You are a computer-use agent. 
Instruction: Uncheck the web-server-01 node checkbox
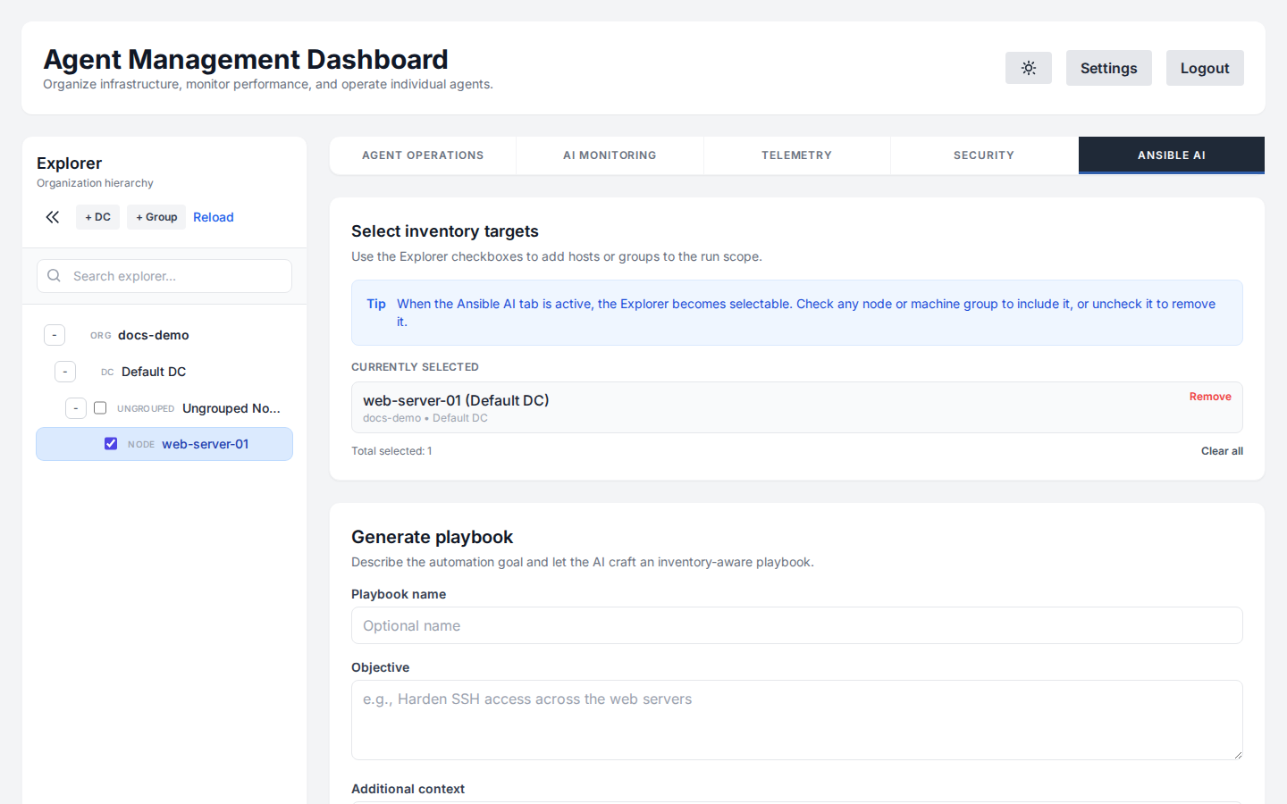click(111, 443)
